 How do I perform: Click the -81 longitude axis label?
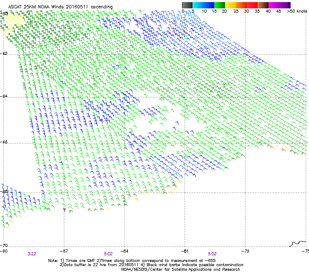click(x=185, y=251)
